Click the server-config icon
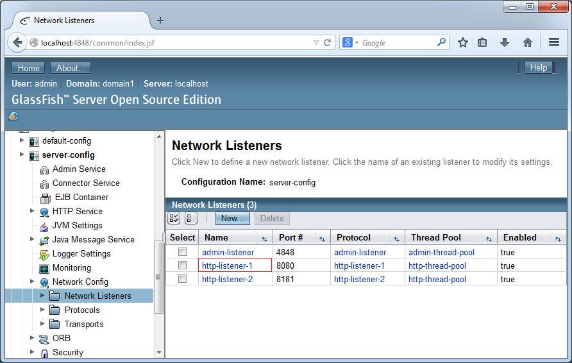The width and height of the screenshot is (572, 363). (34, 156)
